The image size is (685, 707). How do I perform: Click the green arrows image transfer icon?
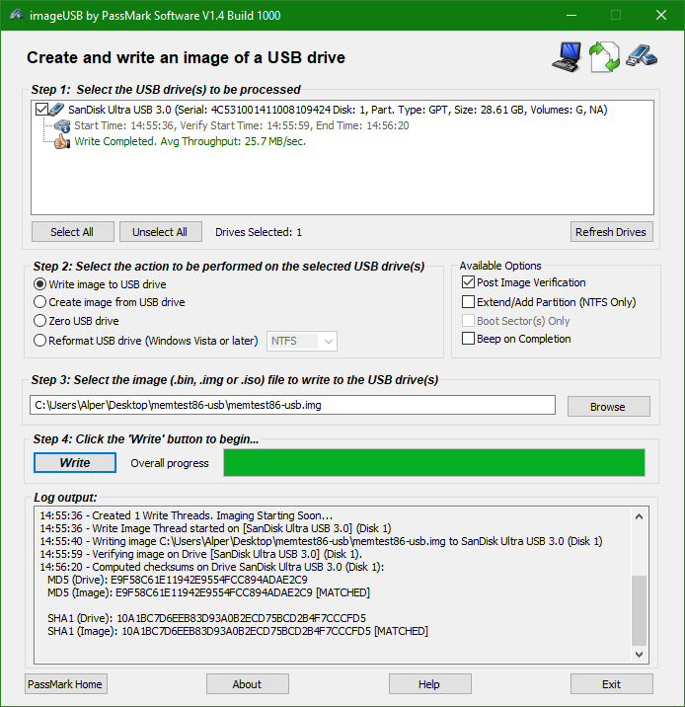604,57
